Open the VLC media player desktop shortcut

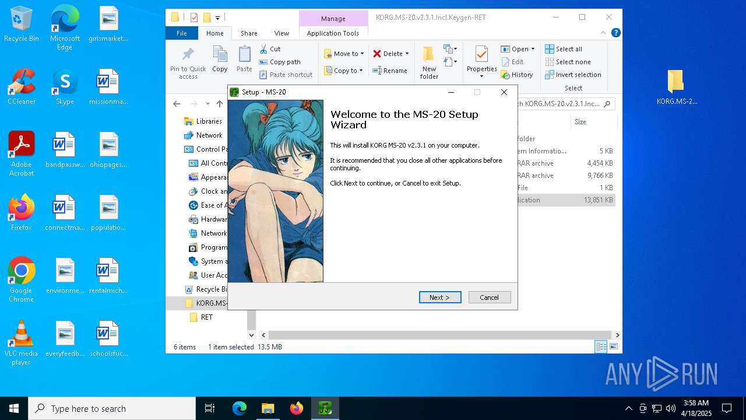(x=22, y=343)
